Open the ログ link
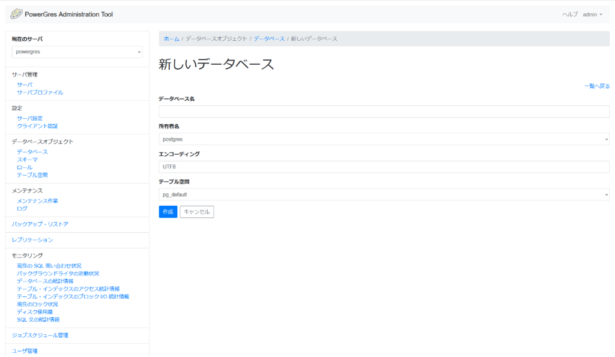615x357 pixels. point(22,209)
